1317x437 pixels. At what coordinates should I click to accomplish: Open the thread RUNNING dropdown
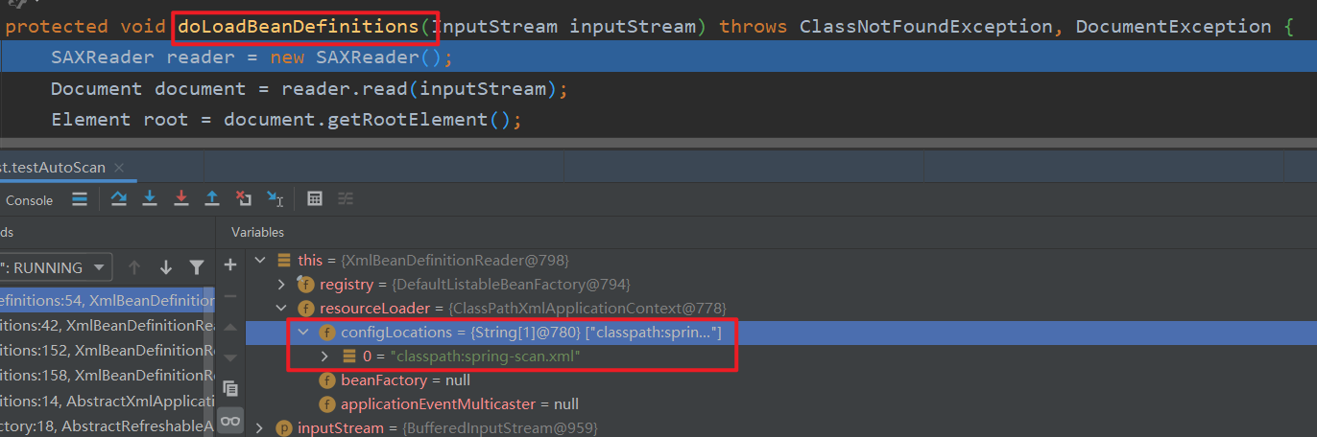[58, 267]
